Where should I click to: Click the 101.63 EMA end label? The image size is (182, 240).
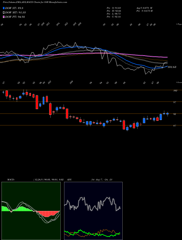172,67
